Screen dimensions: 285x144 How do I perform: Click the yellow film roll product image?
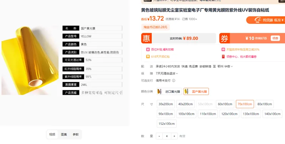click(x=30, y=60)
